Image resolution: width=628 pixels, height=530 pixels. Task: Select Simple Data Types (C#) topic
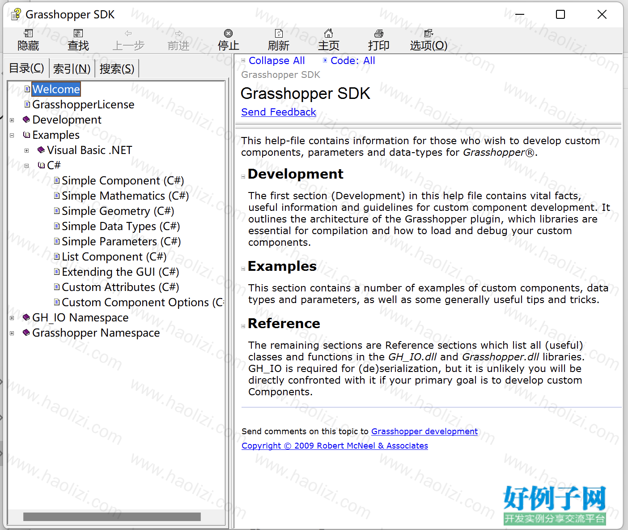click(x=121, y=226)
